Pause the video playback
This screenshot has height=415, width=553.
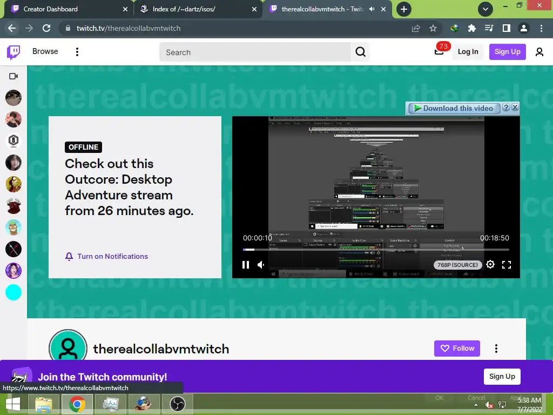click(x=246, y=265)
